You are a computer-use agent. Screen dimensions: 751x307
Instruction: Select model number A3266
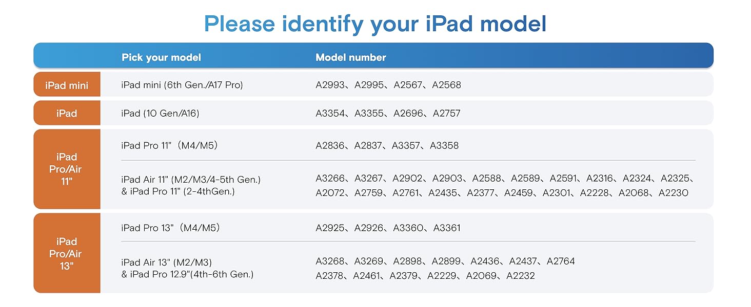[x=330, y=178]
